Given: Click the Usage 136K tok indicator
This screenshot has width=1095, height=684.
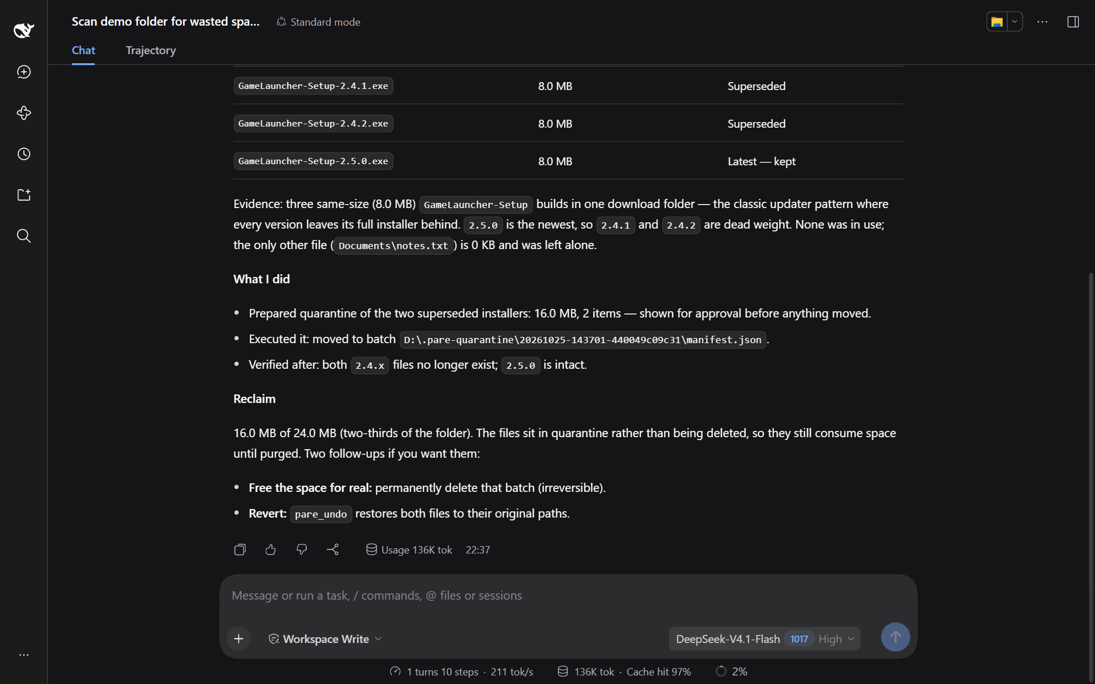Looking at the screenshot, I should pyautogui.click(x=409, y=549).
